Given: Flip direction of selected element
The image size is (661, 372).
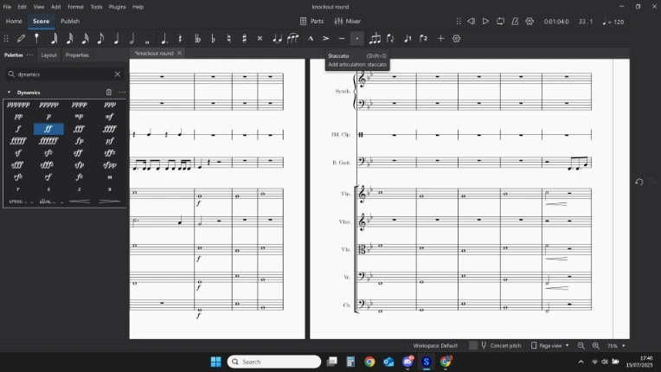Looking at the screenshot, I should click(x=390, y=39).
